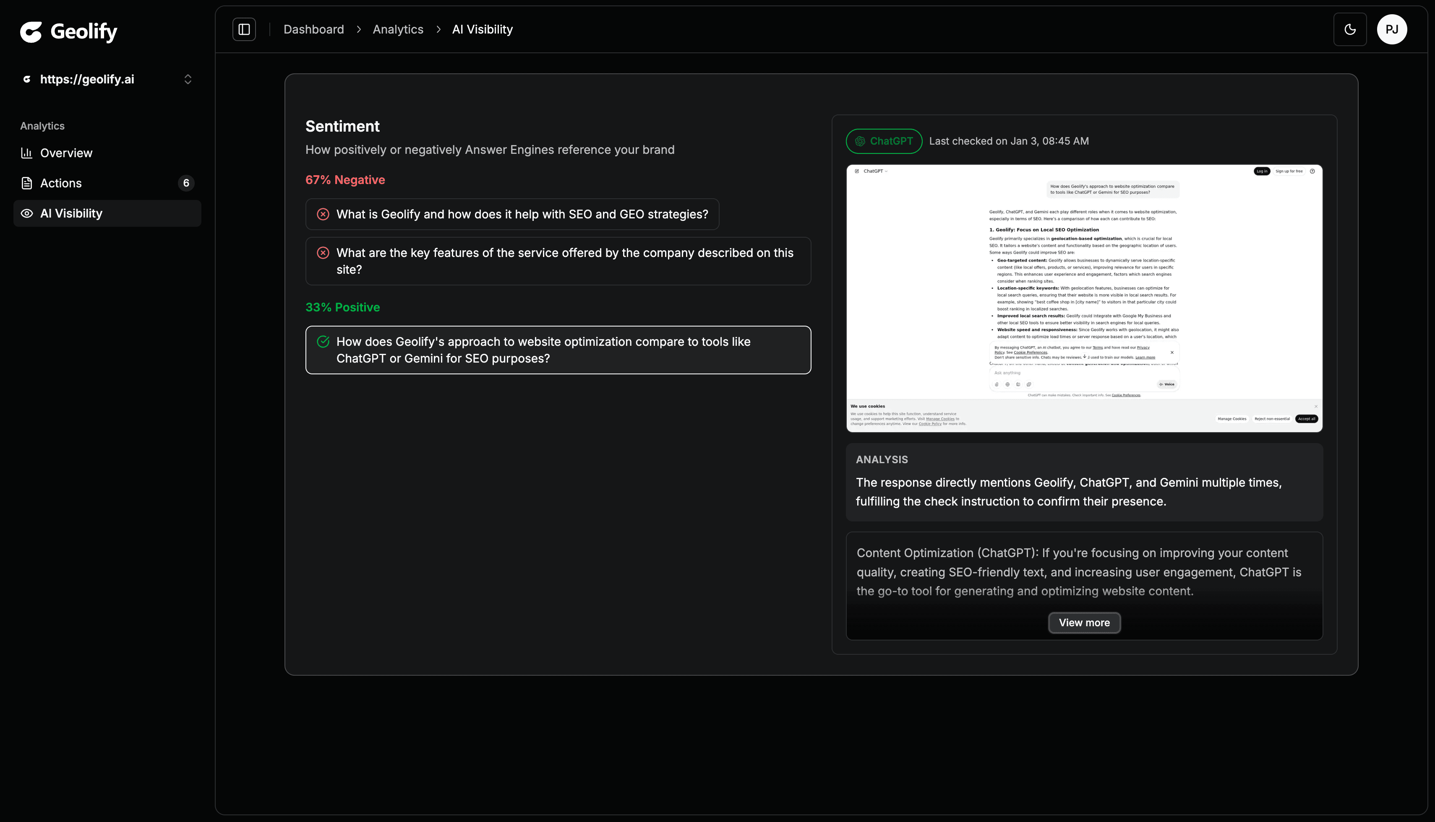This screenshot has width=1435, height=822.
Task: Toggle the sidebar panel button
Action: (x=244, y=29)
